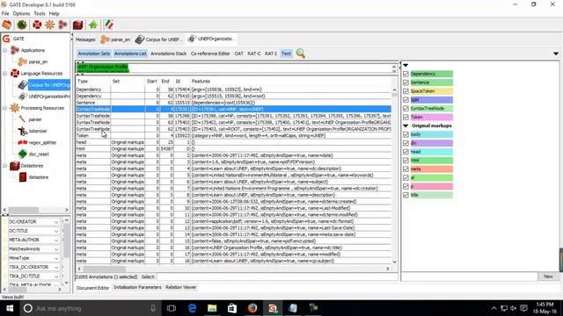This screenshot has width=563, height=316.
Task: Open the Help menu
Action: pyautogui.click(x=55, y=14)
